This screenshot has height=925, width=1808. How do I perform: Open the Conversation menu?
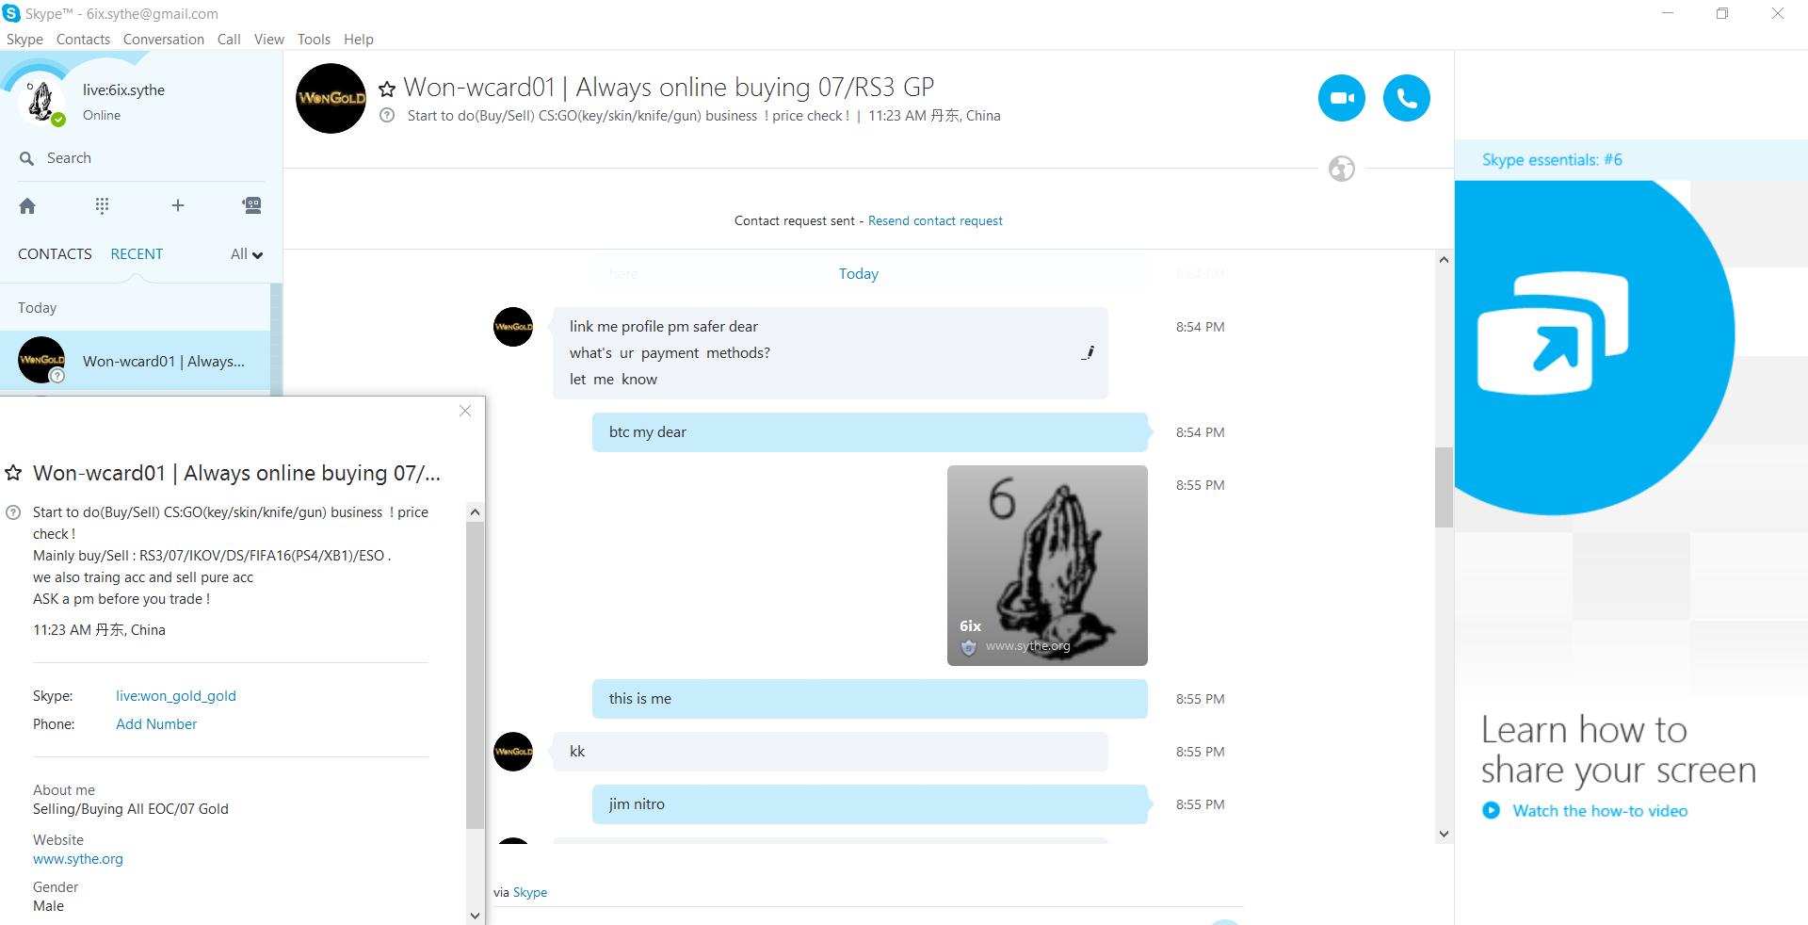pyautogui.click(x=164, y=40)
